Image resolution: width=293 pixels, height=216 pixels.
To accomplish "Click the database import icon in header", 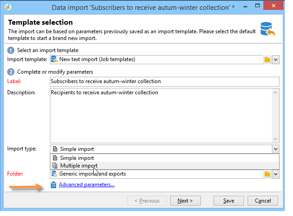I will point(267,29).
